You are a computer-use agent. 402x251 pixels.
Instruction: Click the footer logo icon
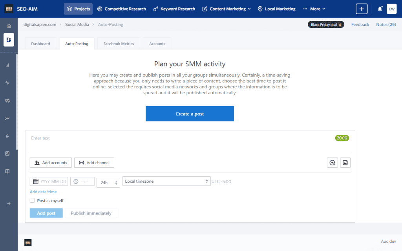pos(28,243)
